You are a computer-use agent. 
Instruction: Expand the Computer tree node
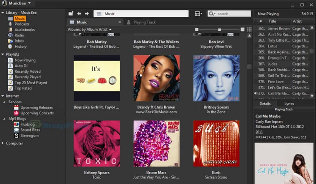click(x=3, y=143)
